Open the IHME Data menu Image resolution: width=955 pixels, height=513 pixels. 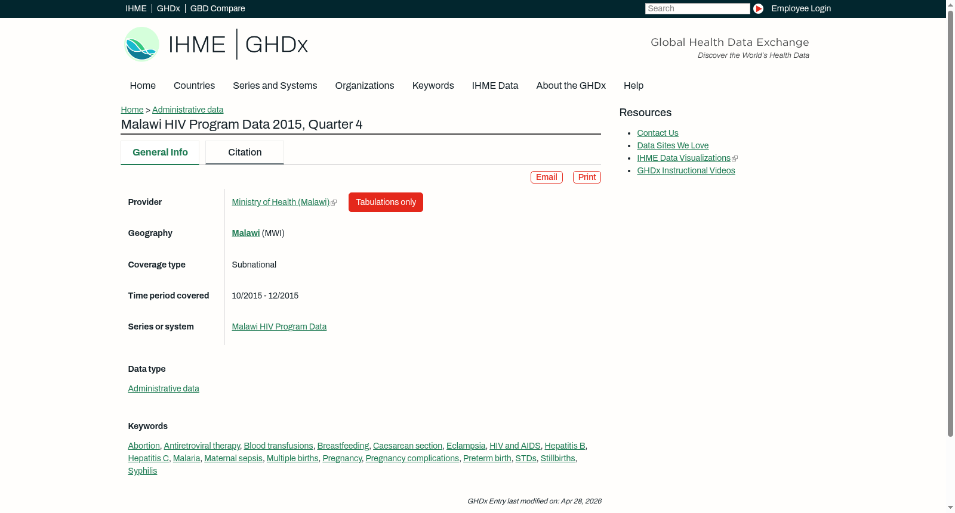point(495,86)
